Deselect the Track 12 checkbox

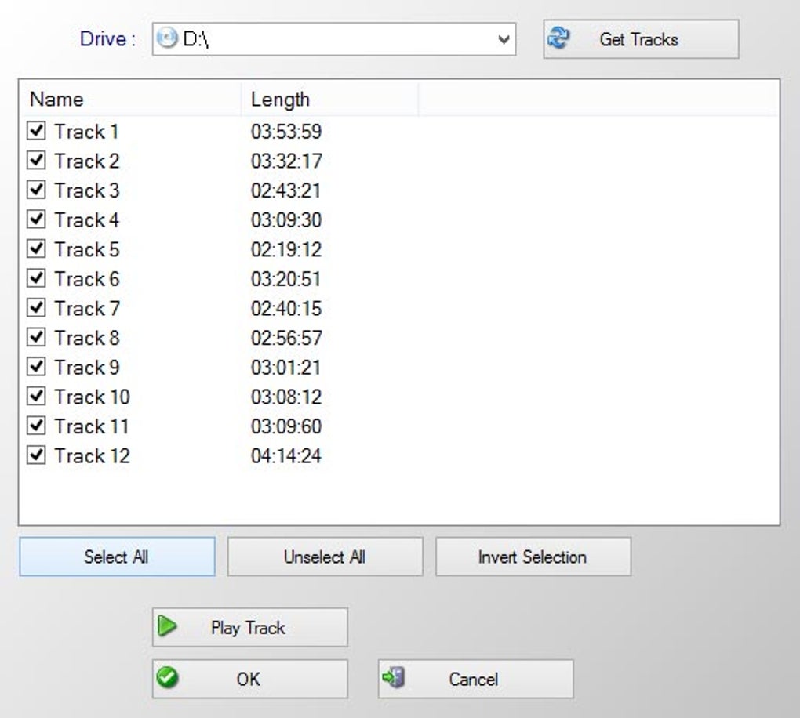click(36, 455)
